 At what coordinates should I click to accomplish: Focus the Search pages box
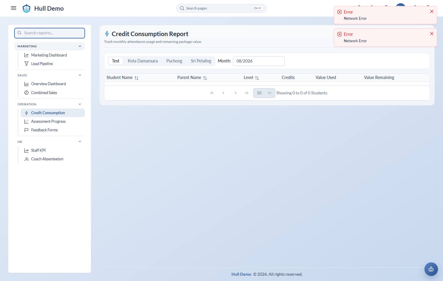221,8
